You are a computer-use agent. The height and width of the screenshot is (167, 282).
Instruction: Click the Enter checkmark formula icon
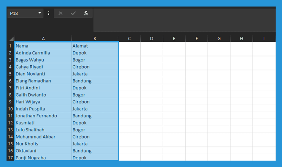click(73, 13)
